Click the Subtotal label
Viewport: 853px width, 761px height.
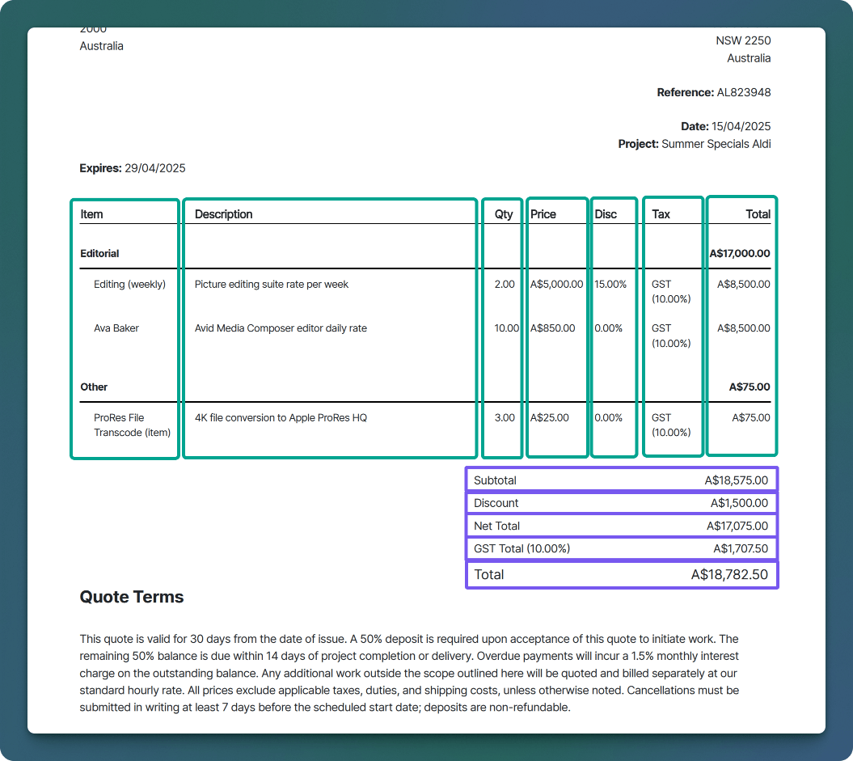pos(495,481)
